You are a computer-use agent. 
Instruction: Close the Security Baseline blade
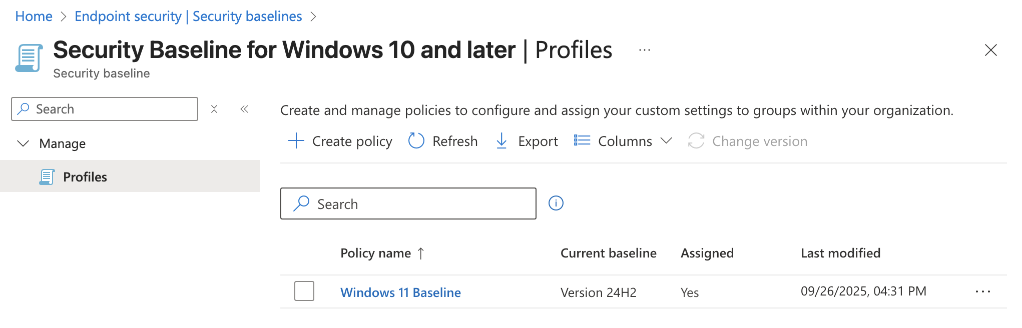[990, 50]
